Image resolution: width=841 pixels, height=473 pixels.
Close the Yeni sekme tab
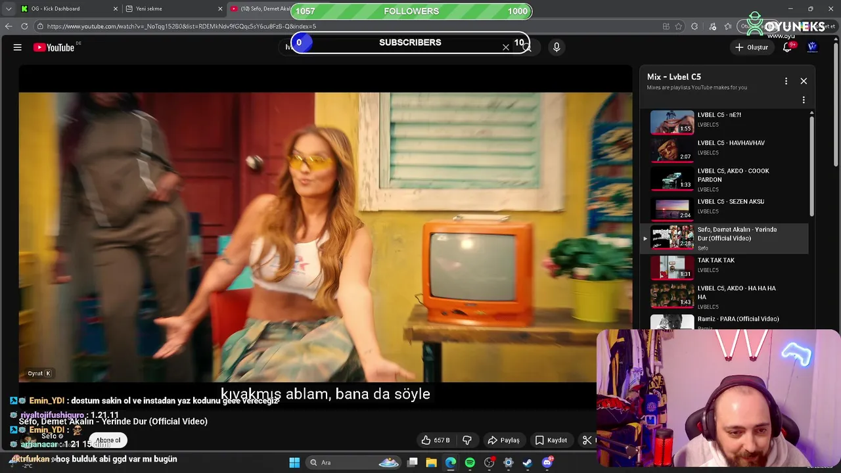pos(221,9)
